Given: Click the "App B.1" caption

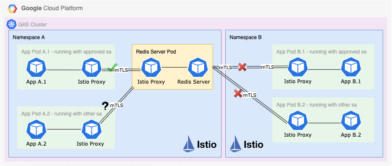Looking at the screenshot, I should pyautogui.click(x=351, y=82).
